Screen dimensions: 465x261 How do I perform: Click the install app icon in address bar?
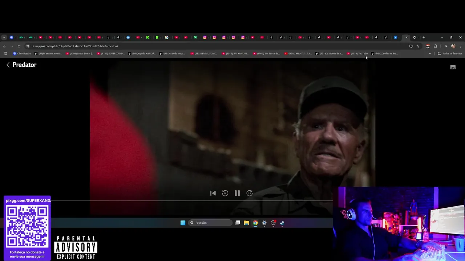[x=411, y=46]
